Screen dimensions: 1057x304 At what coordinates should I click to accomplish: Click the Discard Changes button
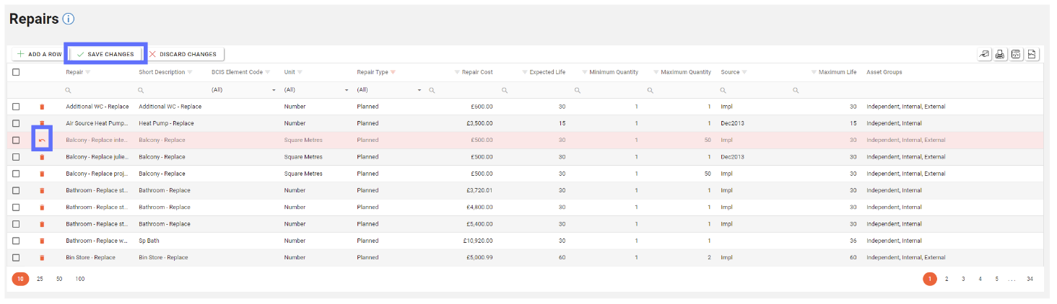point(183,54)
